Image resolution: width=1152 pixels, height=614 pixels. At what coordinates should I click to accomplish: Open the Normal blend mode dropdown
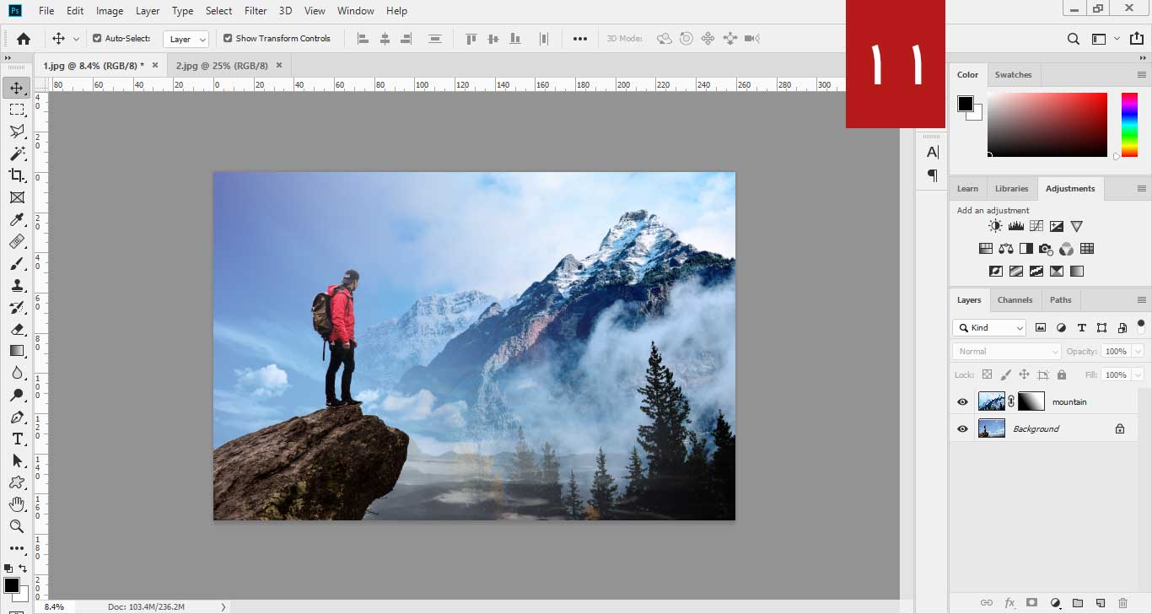[1006, 351]
